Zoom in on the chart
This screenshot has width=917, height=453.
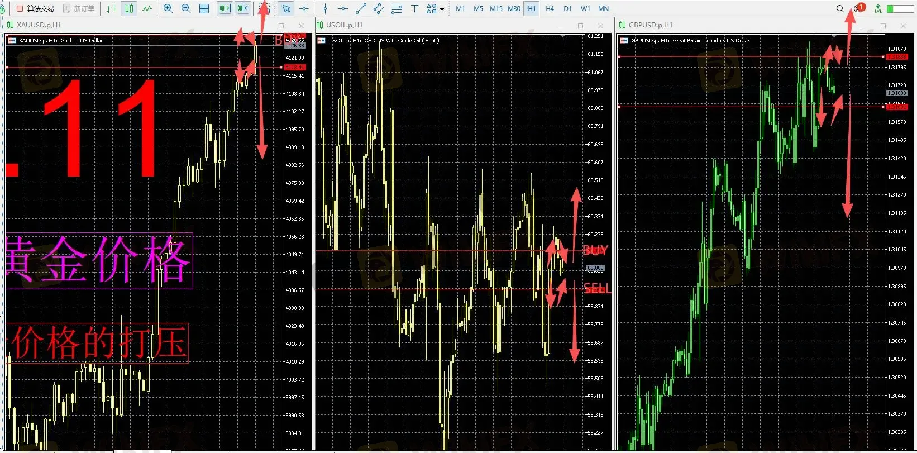click(x=168, y=8)
